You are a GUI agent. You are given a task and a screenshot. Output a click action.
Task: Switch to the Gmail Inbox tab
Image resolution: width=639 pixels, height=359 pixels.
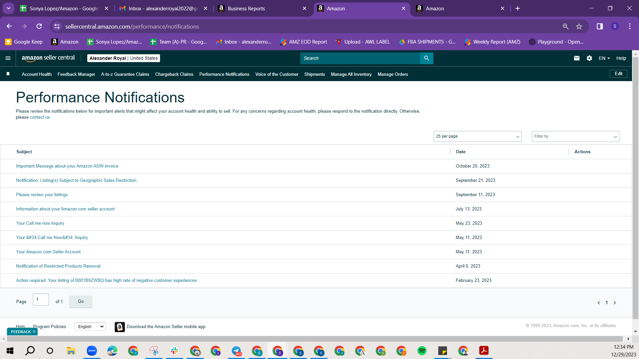tap(163, 8)
